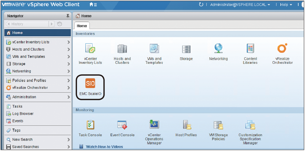
Task: Open the vCenter Inventory Lists icon in Inventories
Action: point(90,48)
